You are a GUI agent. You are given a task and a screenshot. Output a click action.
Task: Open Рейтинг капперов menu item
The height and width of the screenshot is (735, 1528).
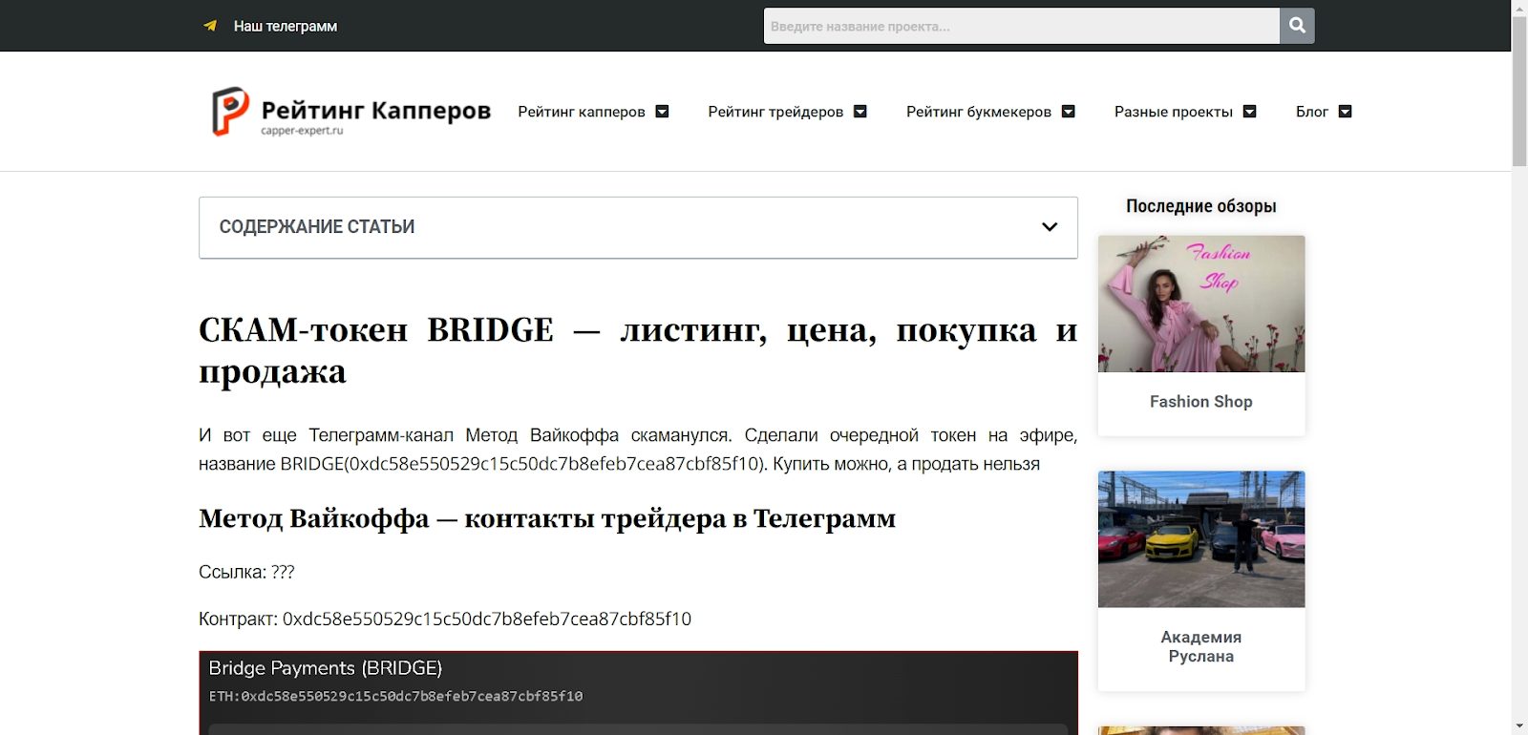[x=582, y=112]
